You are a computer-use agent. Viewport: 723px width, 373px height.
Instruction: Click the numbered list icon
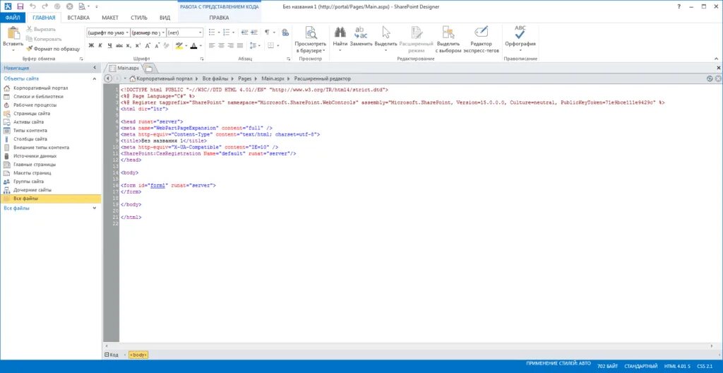coord(226,32)
